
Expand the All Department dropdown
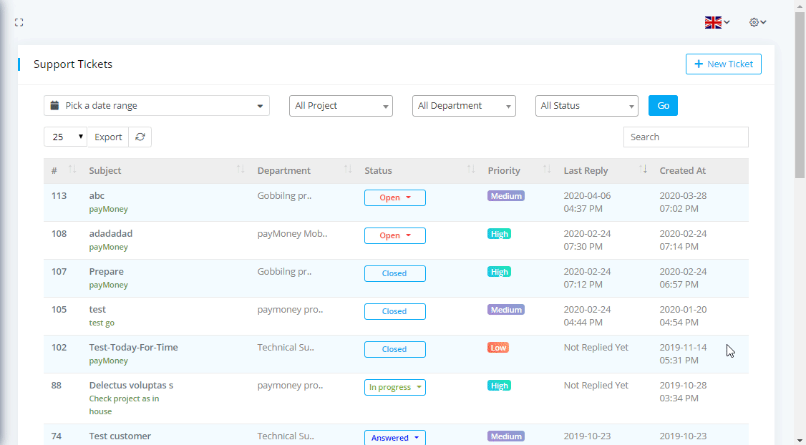coord(464,106)
